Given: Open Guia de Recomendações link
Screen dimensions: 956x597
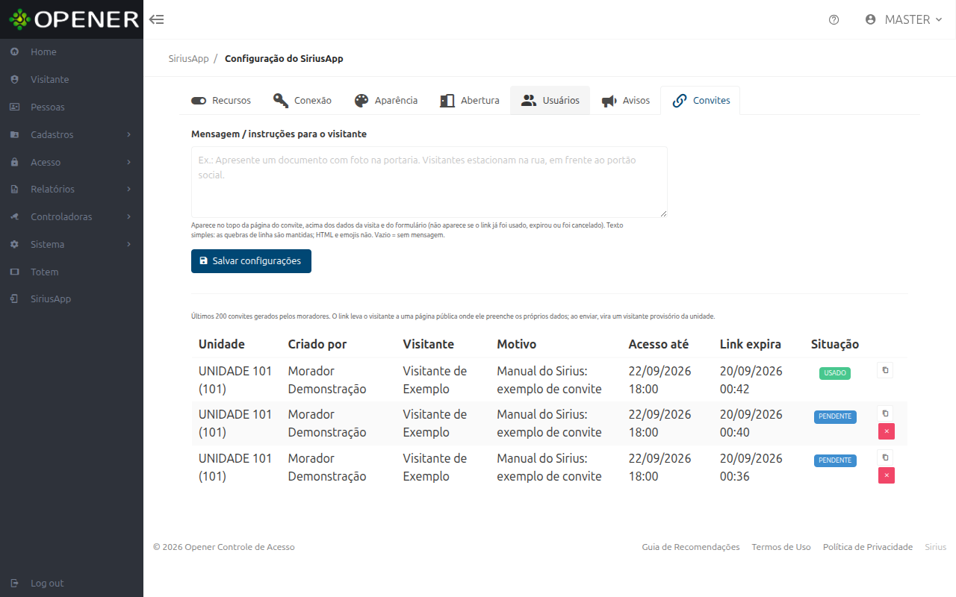Looking at the screenshot, I should click(x=691, y=547).
